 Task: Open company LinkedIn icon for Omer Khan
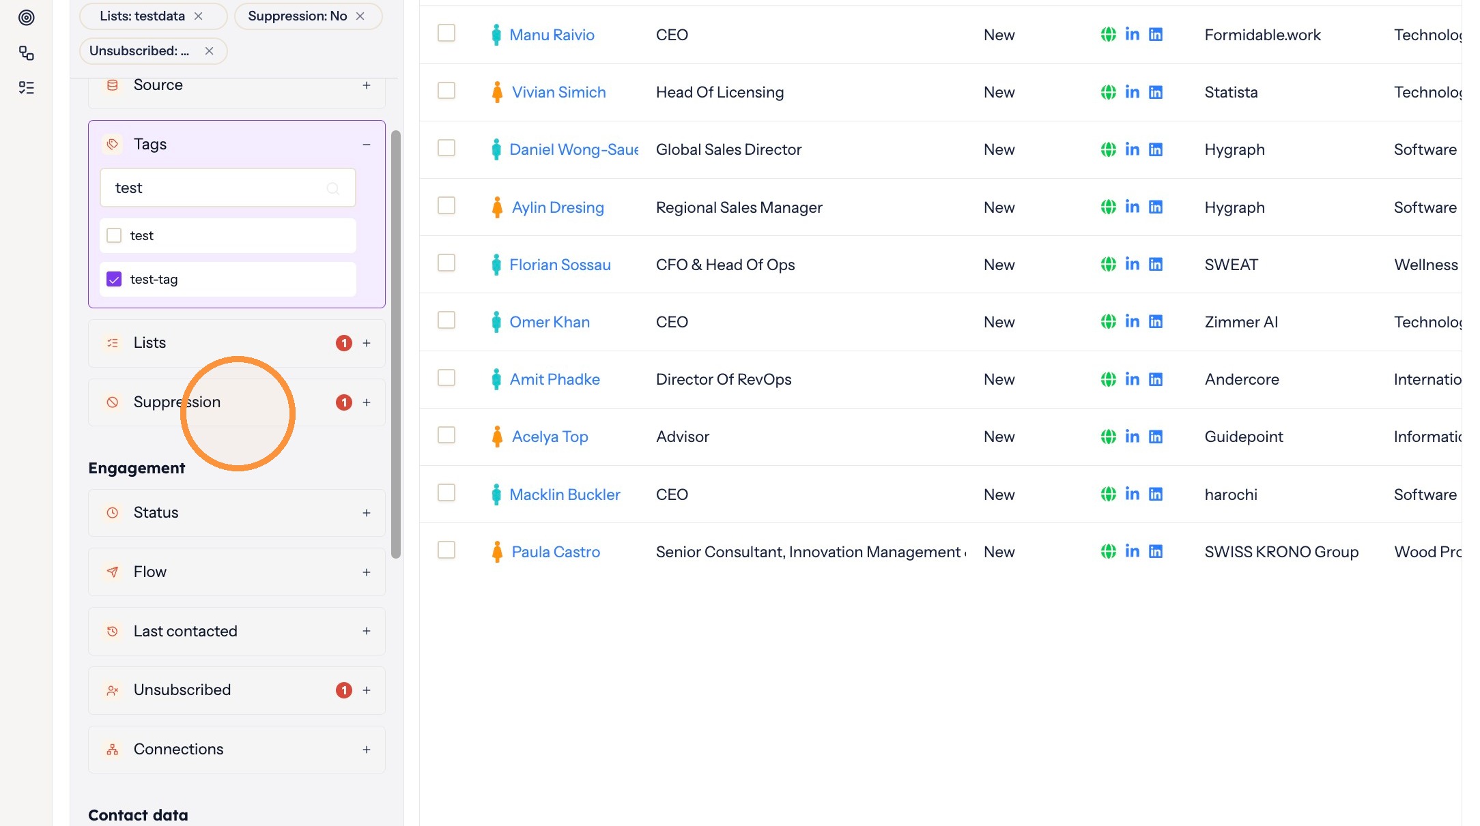1156,321
